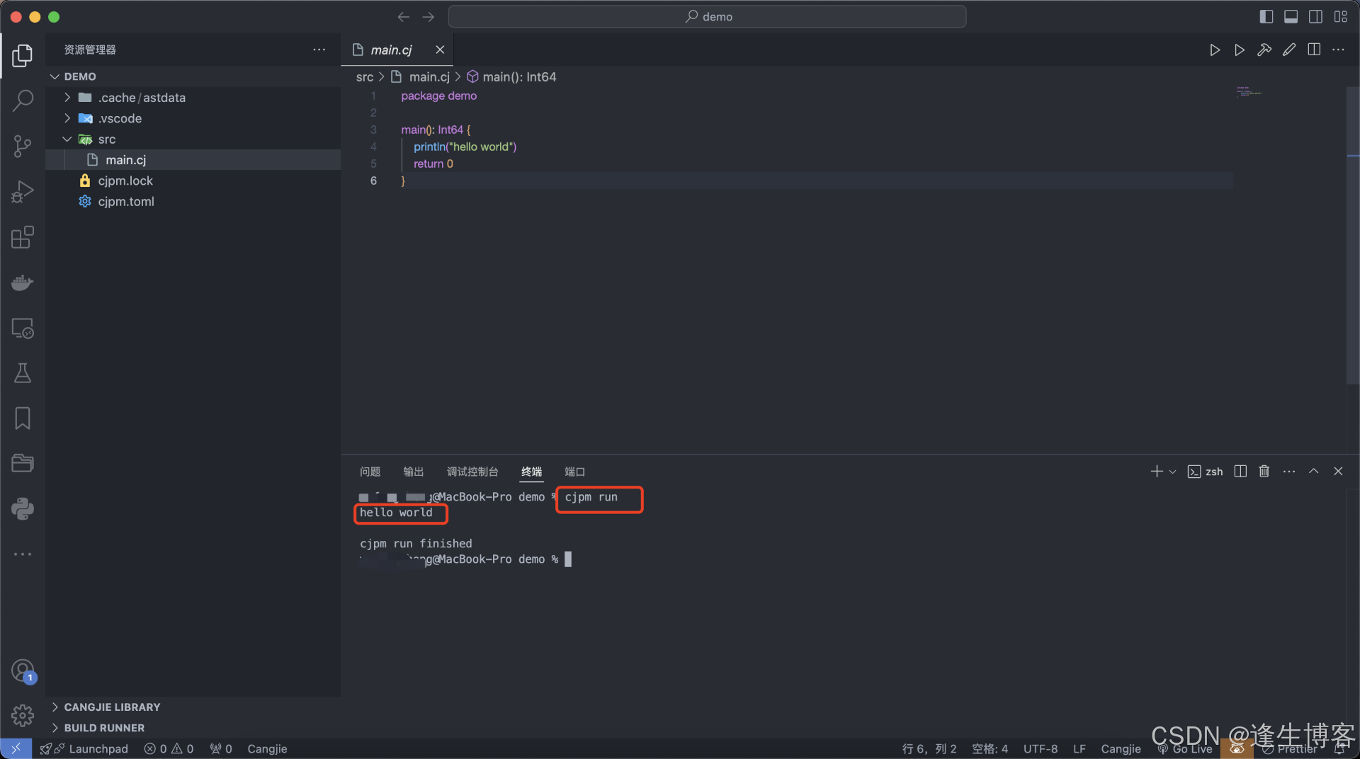Click the build hammer icon in editor toolbar
This screenshot has height=759, width=1360.
1264,50
